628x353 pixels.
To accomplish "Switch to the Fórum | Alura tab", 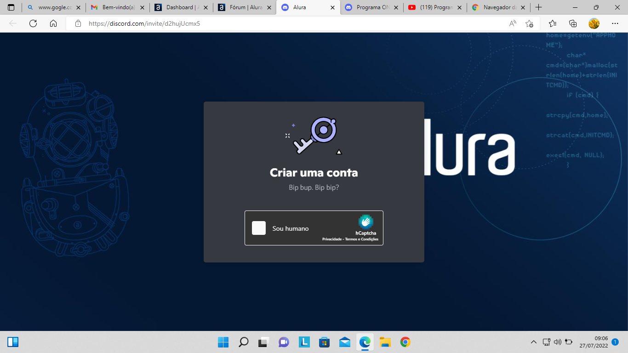I will coord(245,7).
